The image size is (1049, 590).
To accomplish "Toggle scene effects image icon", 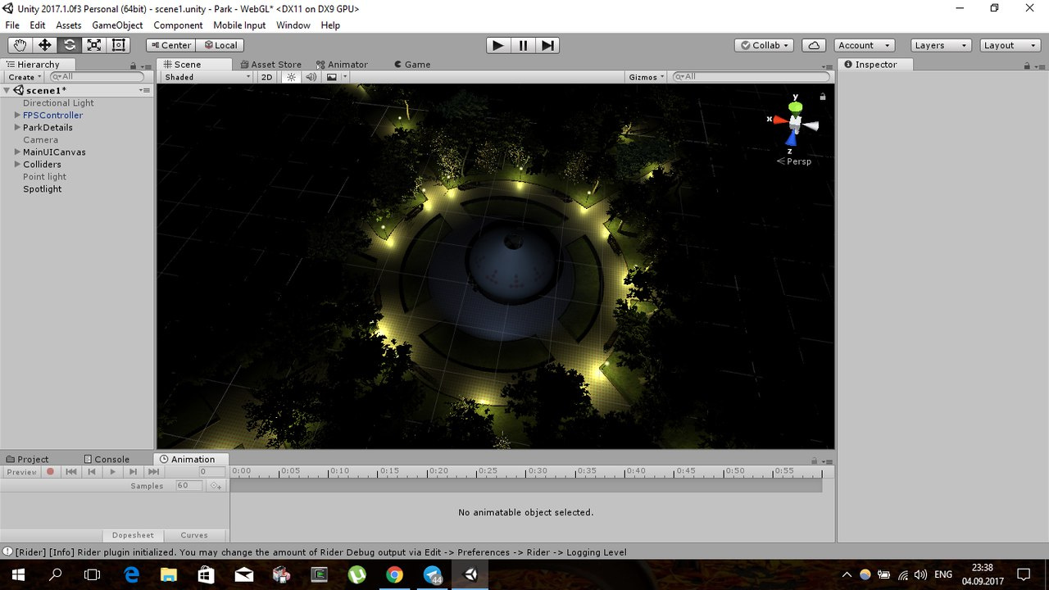I will (x=331, y=77).
